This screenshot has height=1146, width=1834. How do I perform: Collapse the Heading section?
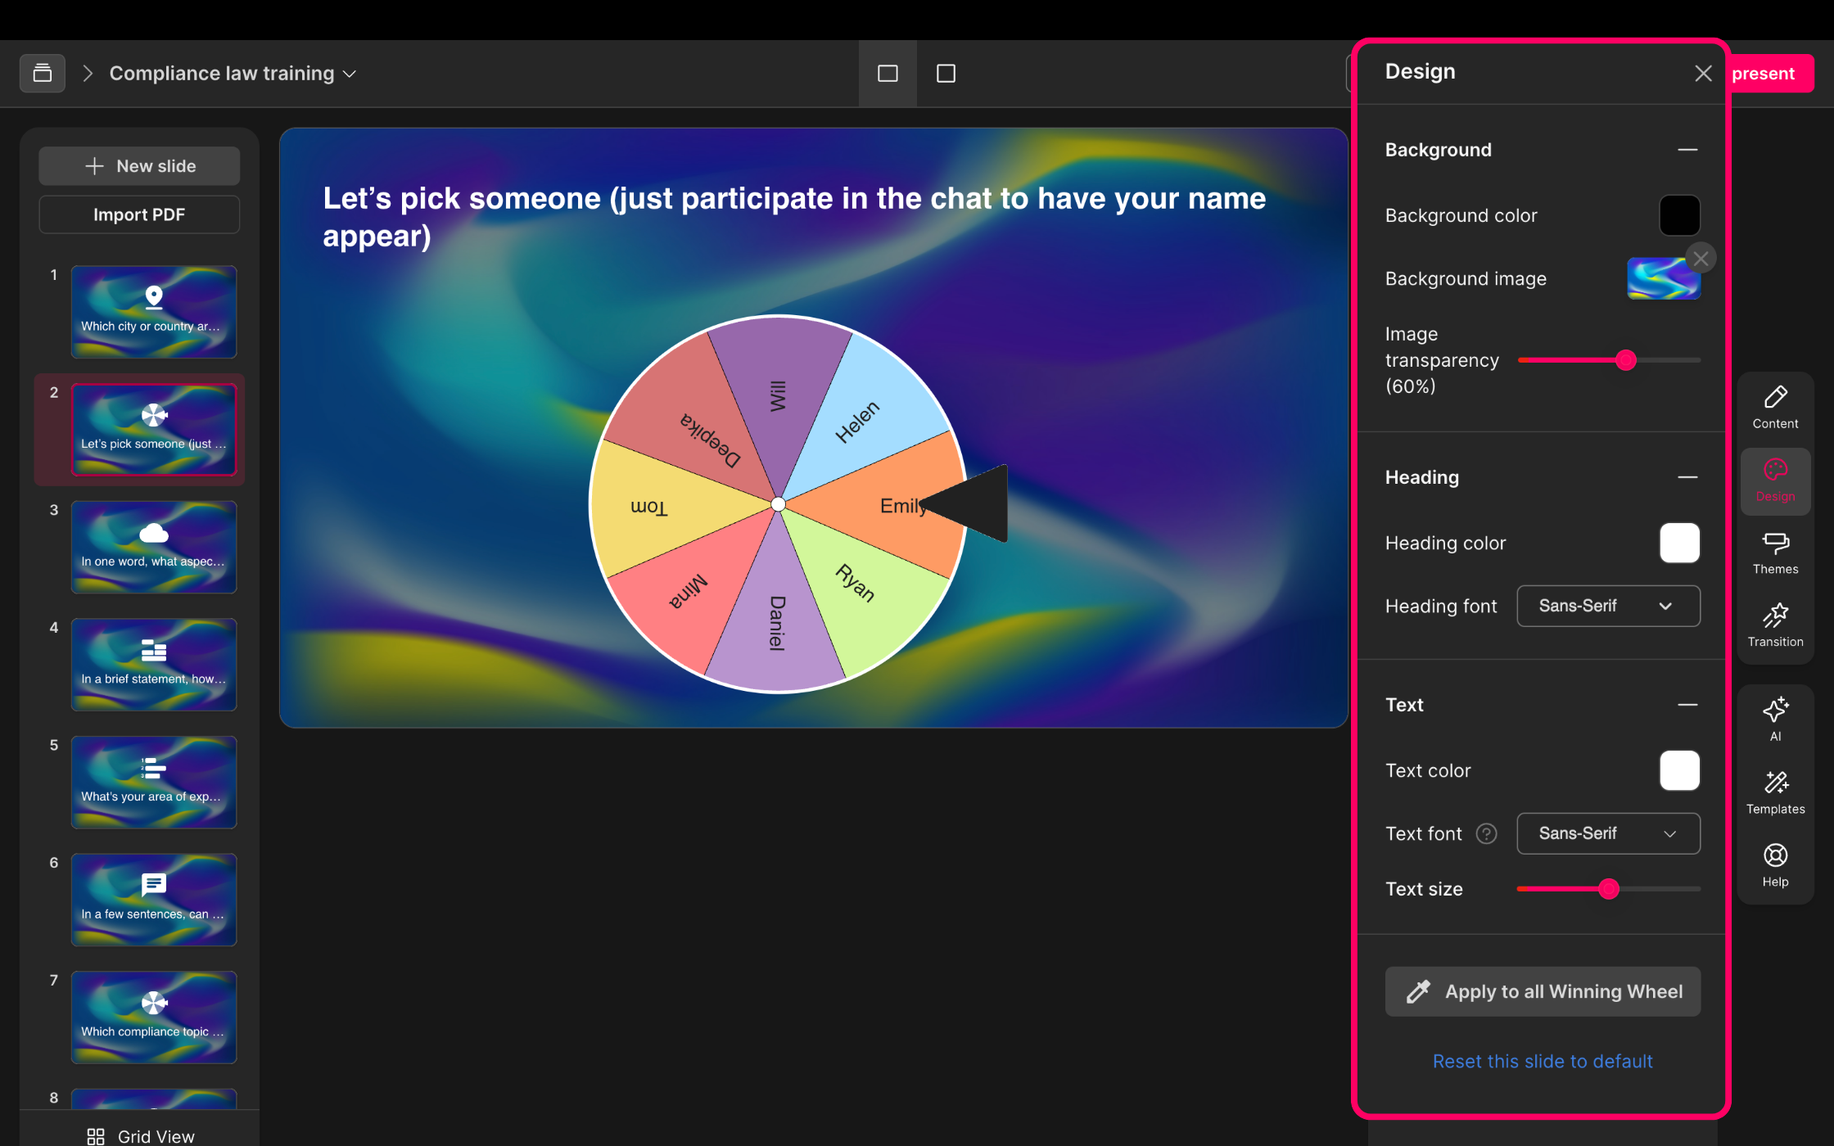[x=1687, y=477]
